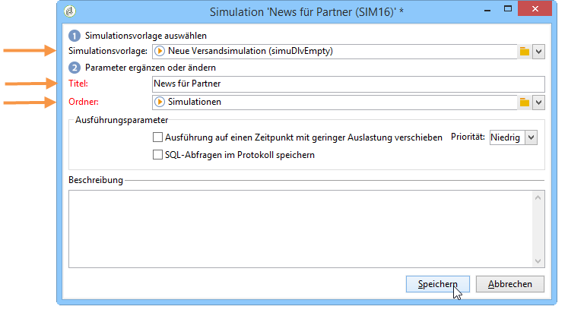This screenshot has height=319, width=568.
Task: Click the play icon beside Simulationen
Action: [160, 102]
